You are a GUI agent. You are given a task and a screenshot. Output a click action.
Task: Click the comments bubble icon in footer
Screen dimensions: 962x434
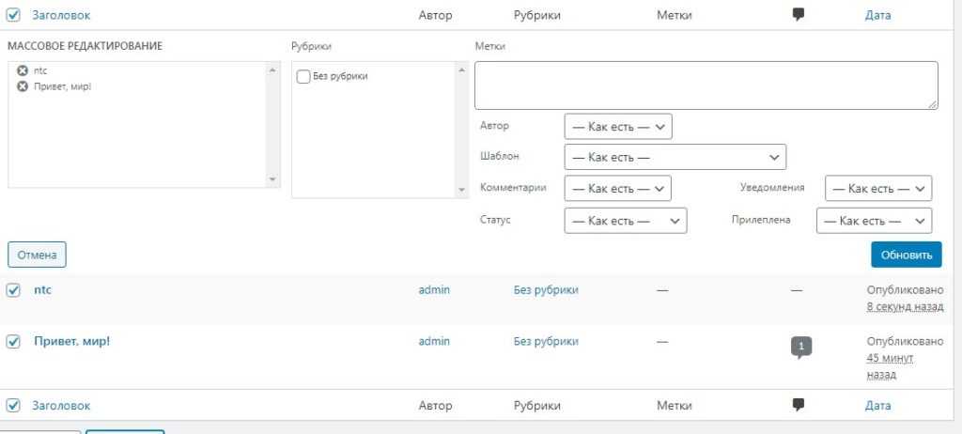tap(799, 405)
